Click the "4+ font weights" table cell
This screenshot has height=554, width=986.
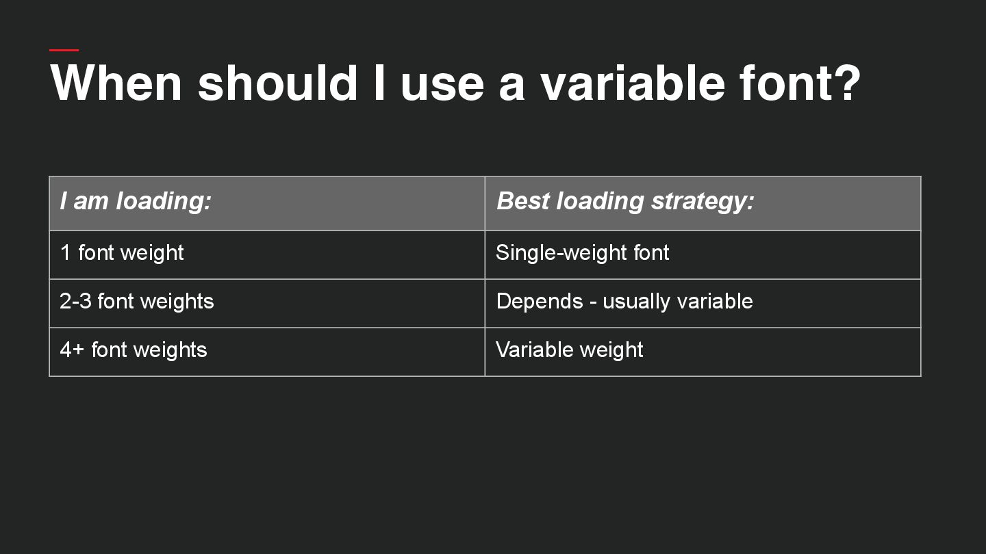267,351
